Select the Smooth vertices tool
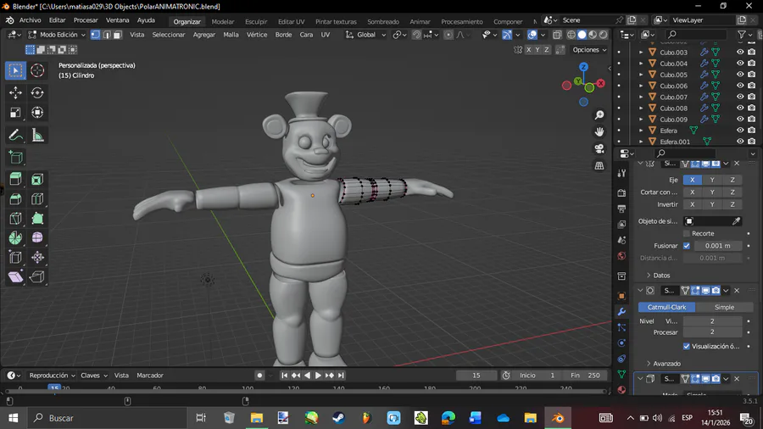This screenshot has width=763, height=429. (x=37, y=237)
